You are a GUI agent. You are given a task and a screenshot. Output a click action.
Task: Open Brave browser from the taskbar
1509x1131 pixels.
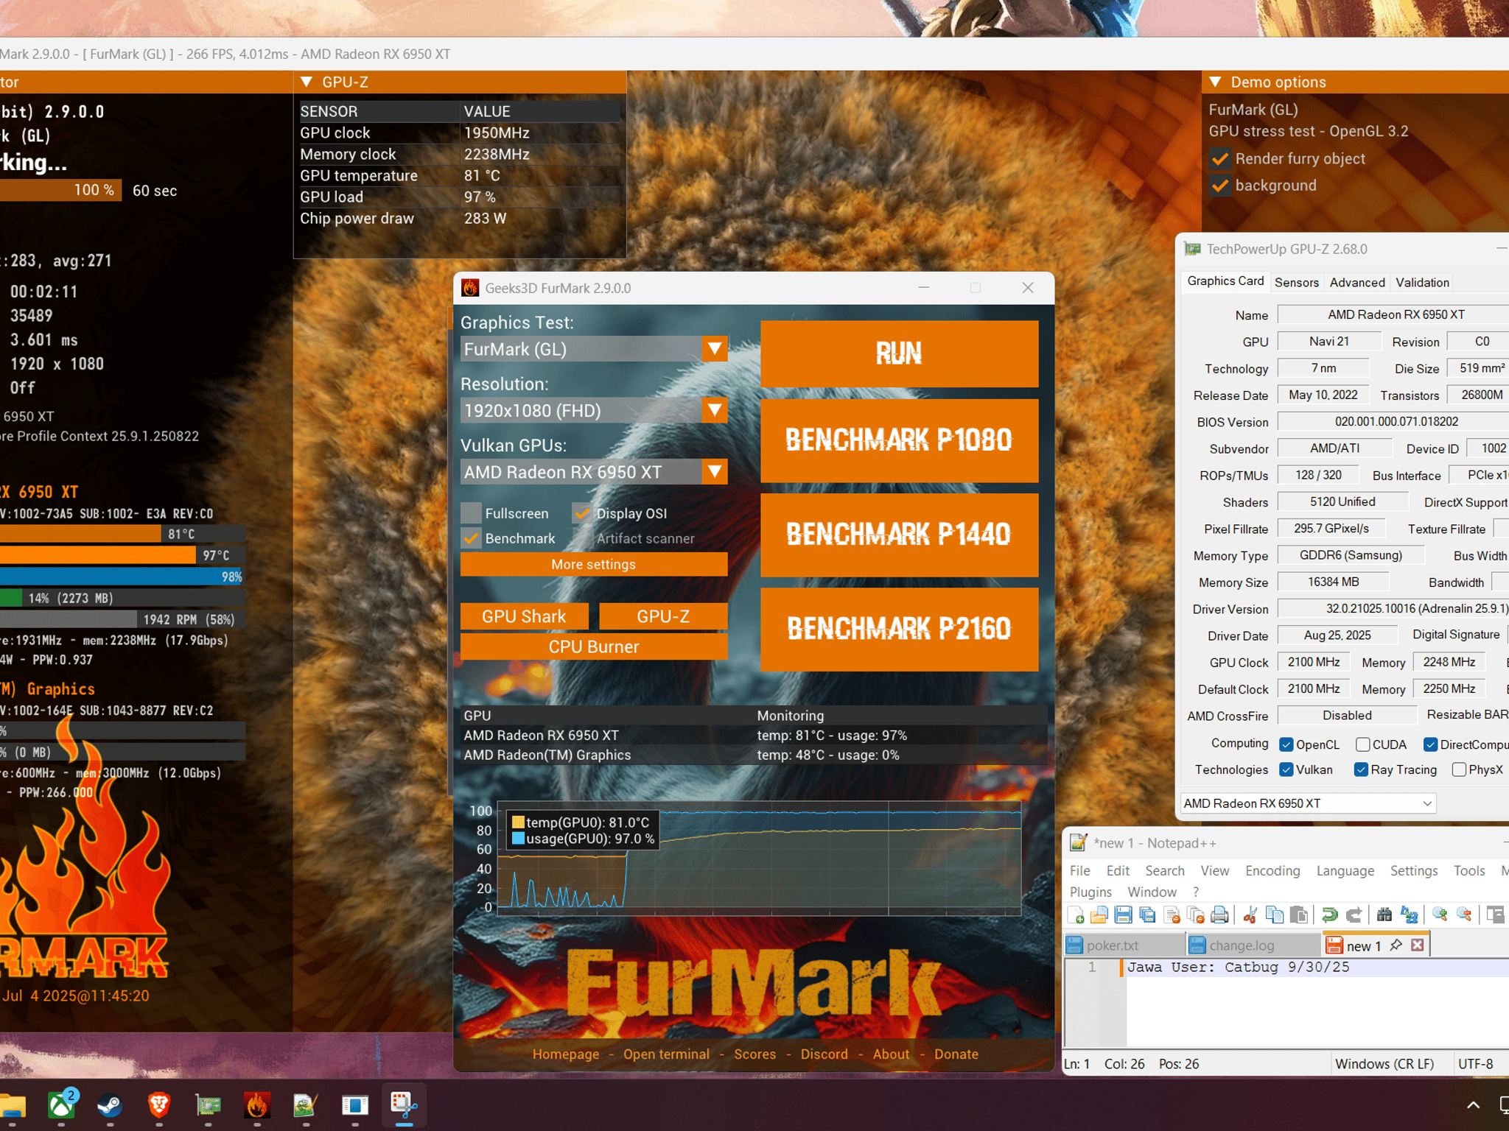(159, 1105)
